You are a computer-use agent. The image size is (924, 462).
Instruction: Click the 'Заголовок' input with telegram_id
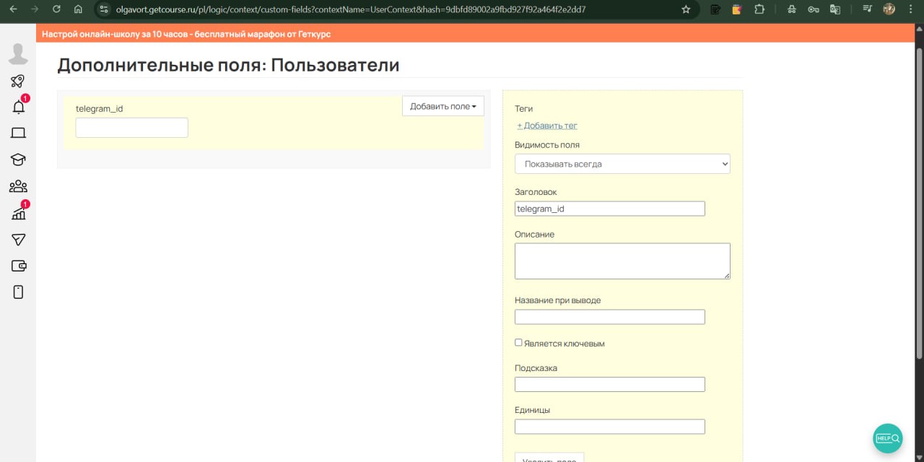pyautogui.click(x=609, y=209)
